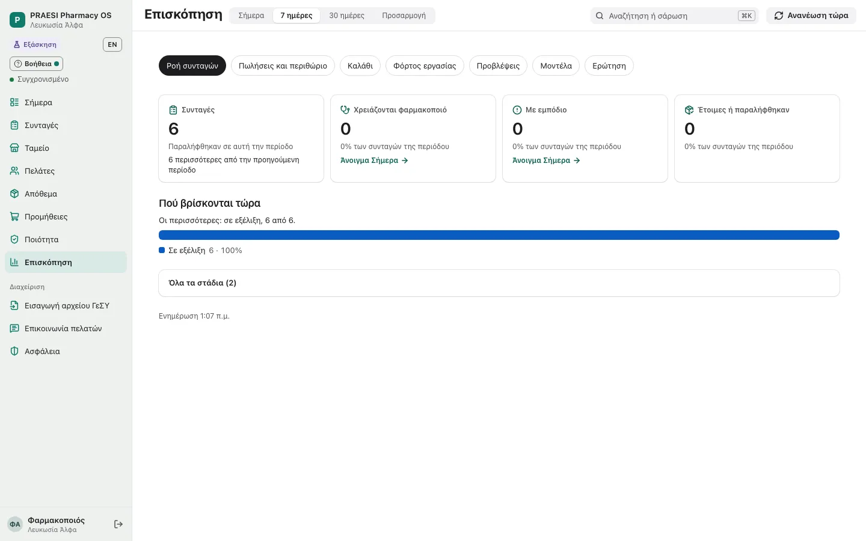Open the Φόρτος εργασίας tab
This screenshot has height=541, width=866.
(425, 66)
